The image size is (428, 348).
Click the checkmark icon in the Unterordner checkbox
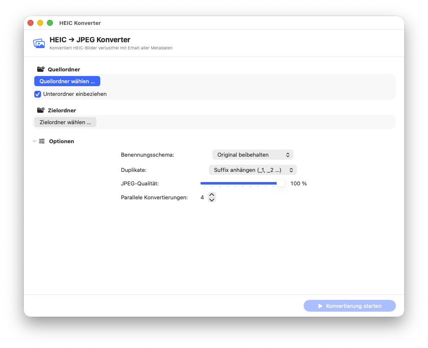[38, 94]
